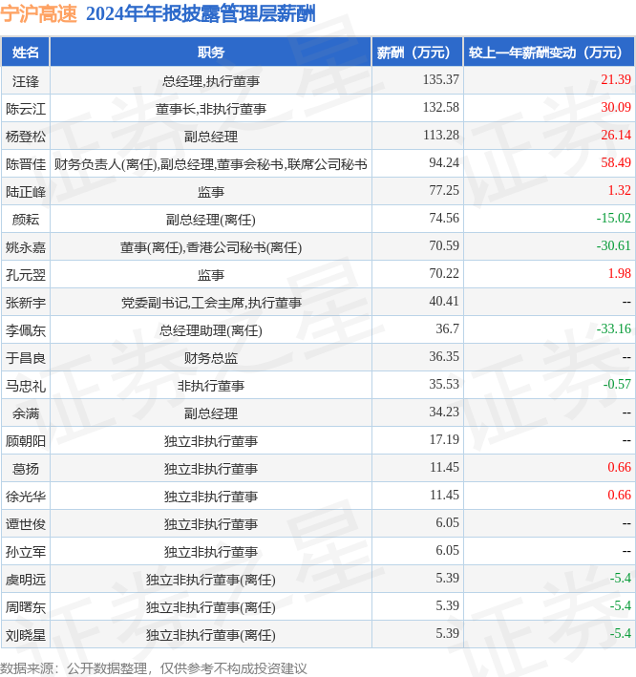Click the 薪酬（万元） column header
This screenshot has height=677, width=636.
417,53
